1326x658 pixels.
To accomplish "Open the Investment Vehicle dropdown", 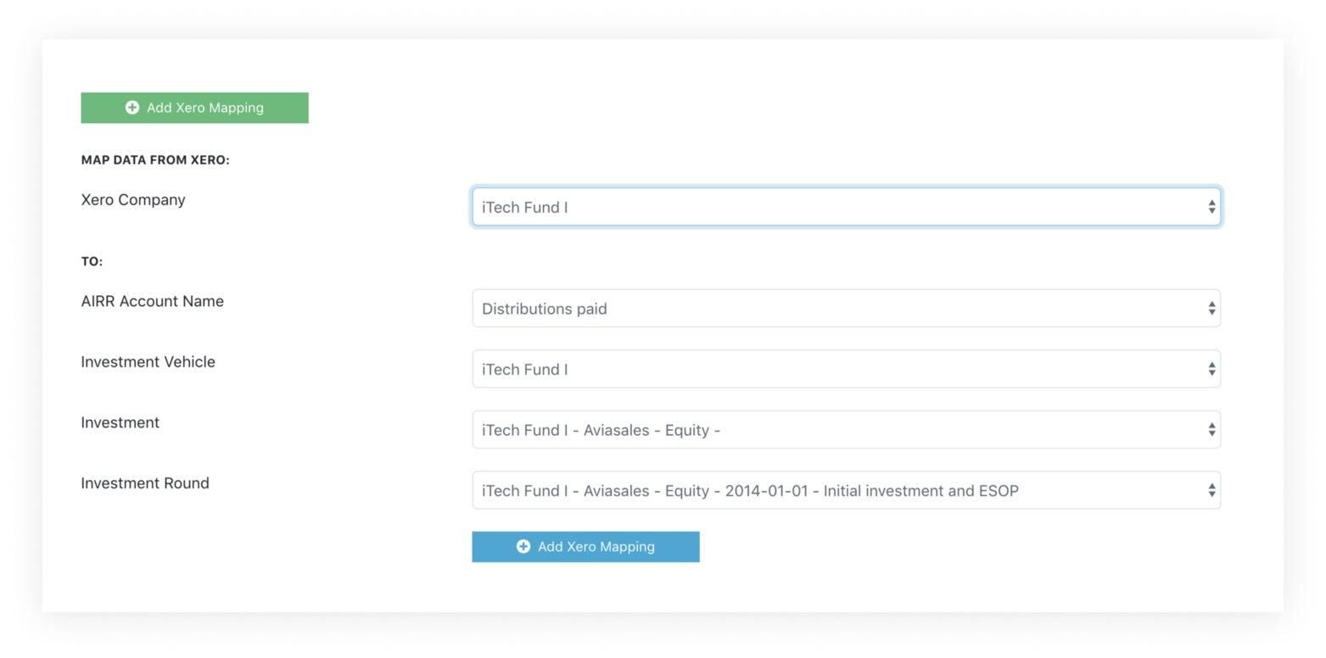I will point(846,369).
